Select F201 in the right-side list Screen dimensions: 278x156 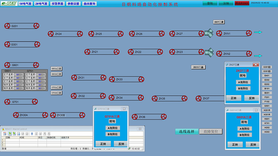point(267,97)
